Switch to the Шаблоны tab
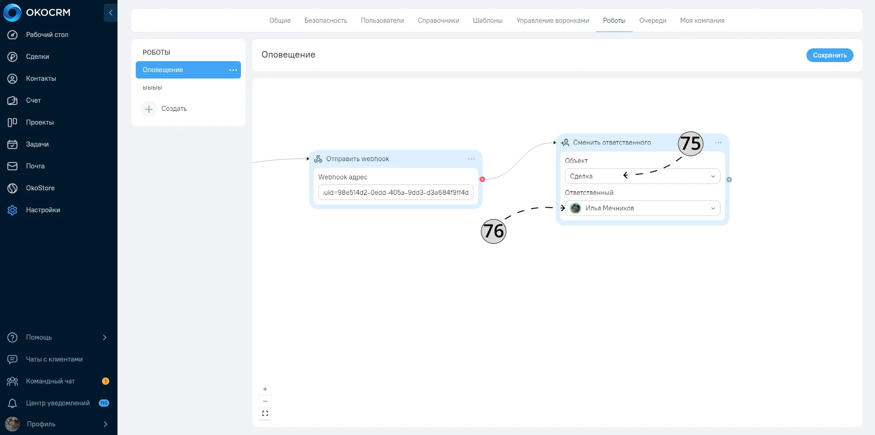This screenshot has height=435, width=875. [487, 21]
